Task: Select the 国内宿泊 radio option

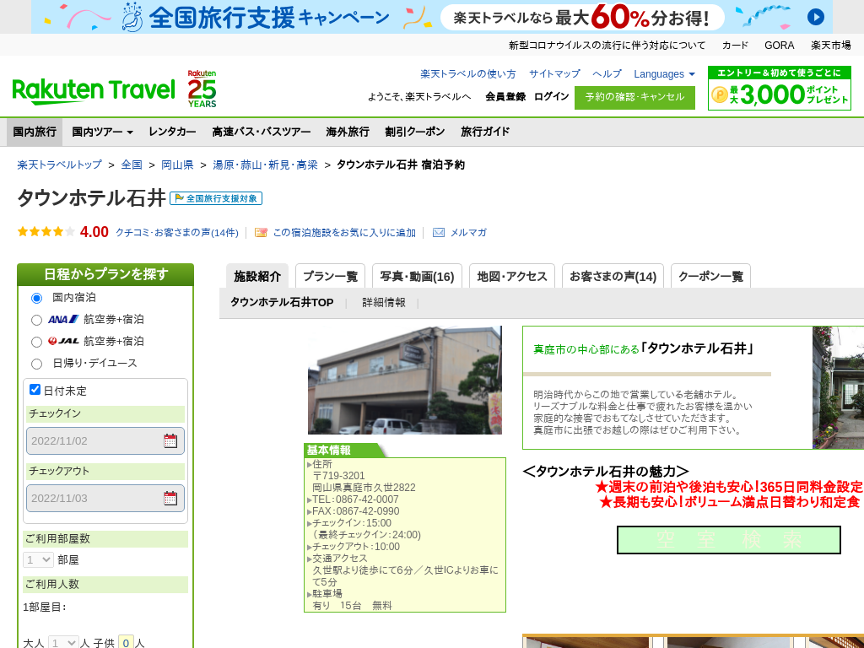Action: (36, 298)
